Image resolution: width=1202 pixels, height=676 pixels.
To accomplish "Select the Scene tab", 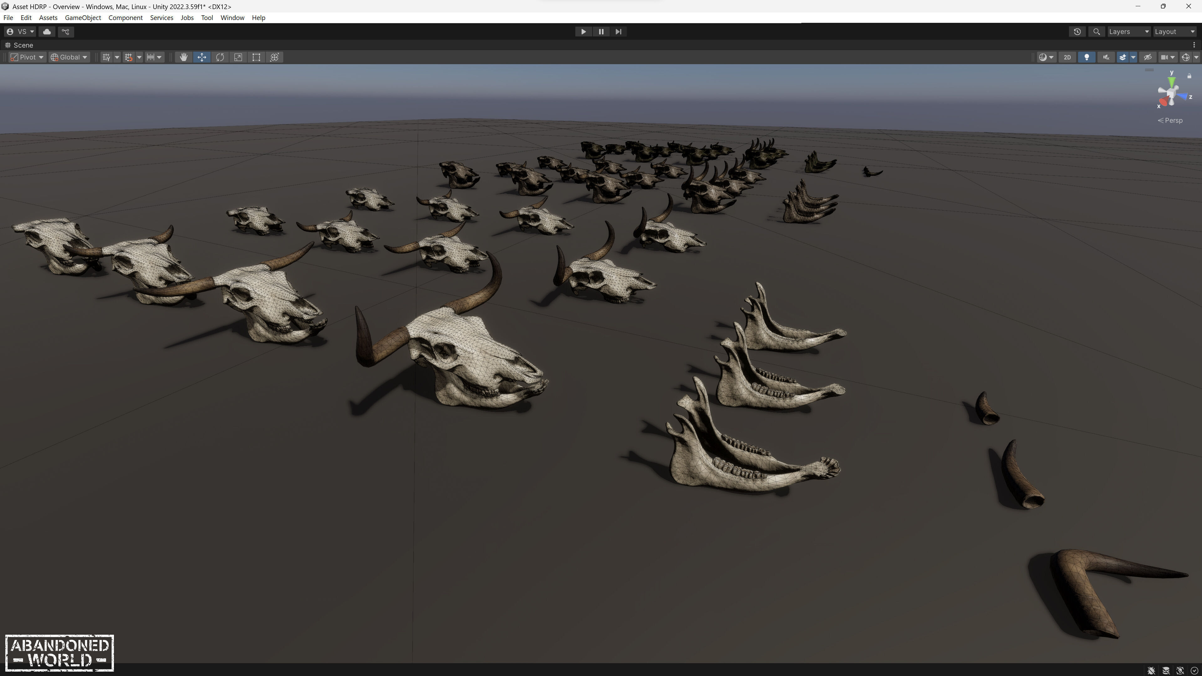I will pyautogui.click(x=19, y=45).
